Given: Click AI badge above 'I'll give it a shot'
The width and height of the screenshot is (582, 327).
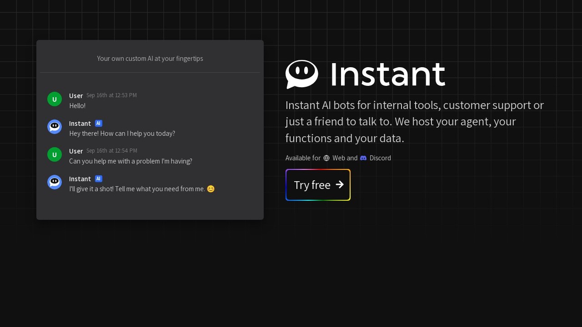Looking at the screenshot, I should pyautogui.click(x=99, y=179).
